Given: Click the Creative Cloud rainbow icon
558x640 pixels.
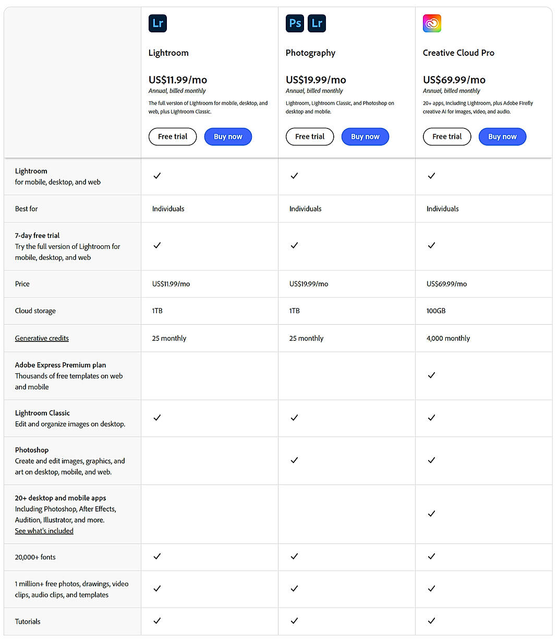Looking at the screenshot, I should click(432, 23).
